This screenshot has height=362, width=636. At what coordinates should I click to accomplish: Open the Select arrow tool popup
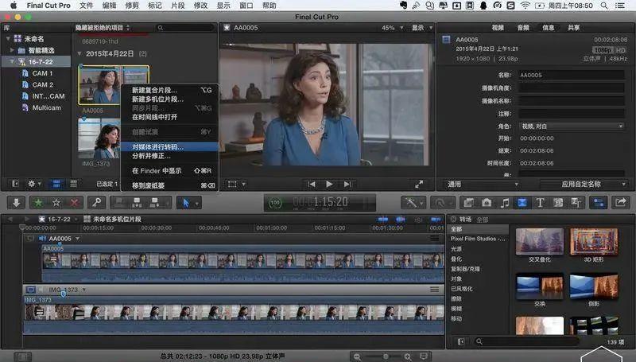(x=188, y=203)
